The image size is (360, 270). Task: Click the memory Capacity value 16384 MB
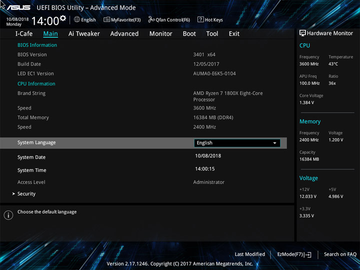(x=309, y=159)
